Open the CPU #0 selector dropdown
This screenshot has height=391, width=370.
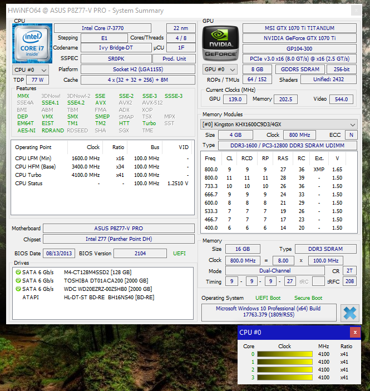coord(31,70)
